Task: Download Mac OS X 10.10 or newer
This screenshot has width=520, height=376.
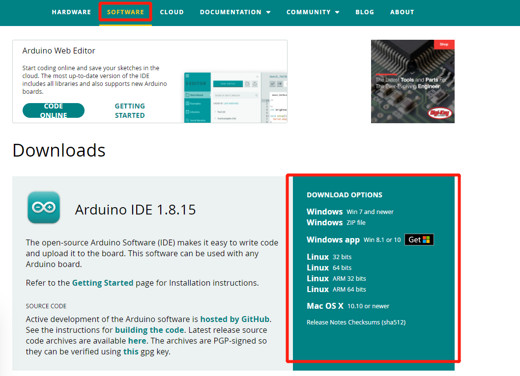Action: (348, 306)
